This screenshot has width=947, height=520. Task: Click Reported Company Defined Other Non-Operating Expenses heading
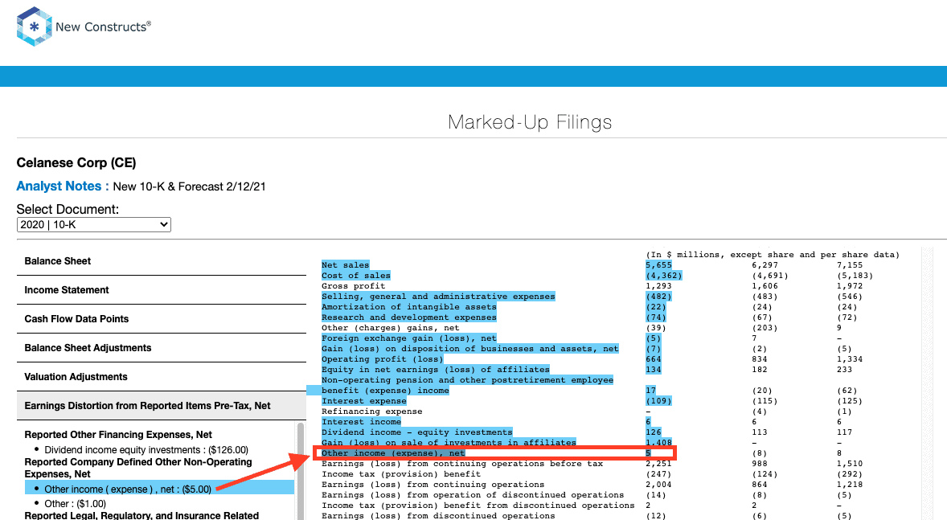tap(137, 468)
